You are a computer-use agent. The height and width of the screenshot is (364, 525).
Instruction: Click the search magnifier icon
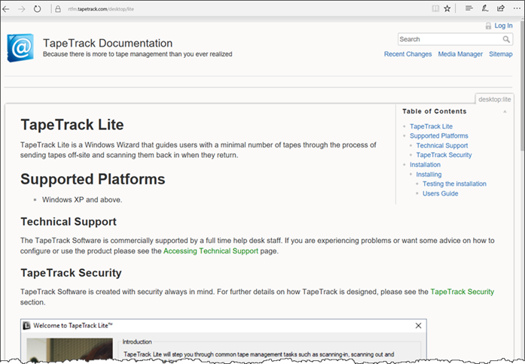pos(506,39)
